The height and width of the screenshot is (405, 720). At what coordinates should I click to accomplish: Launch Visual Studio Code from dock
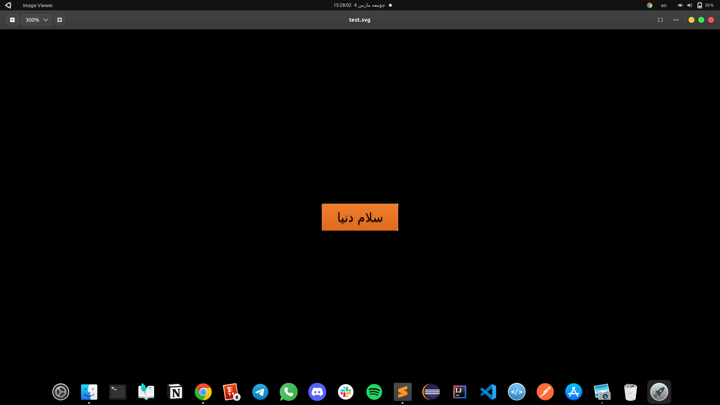488,392
